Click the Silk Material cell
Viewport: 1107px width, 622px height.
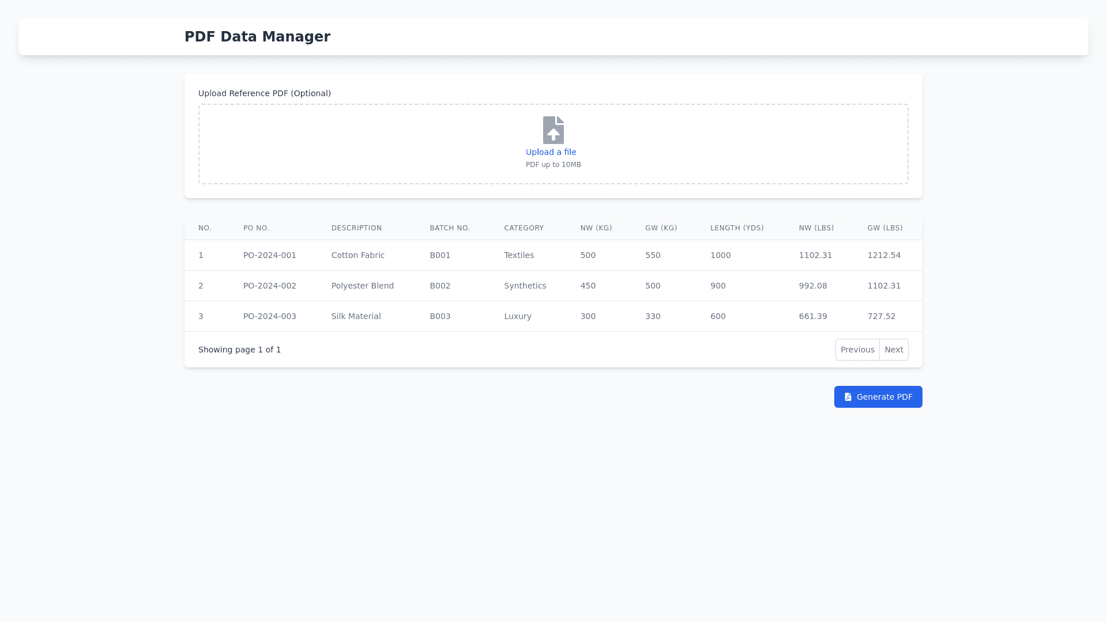(x=356, y=316)
